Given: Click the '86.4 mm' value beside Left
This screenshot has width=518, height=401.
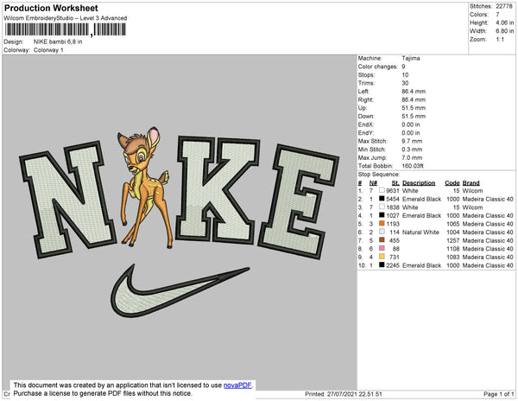Looking at the screenshot, I should [414, 92].
